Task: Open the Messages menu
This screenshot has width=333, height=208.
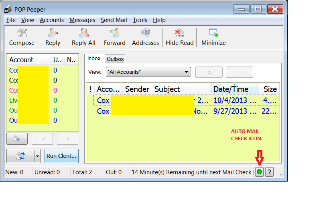Action: 82,20
